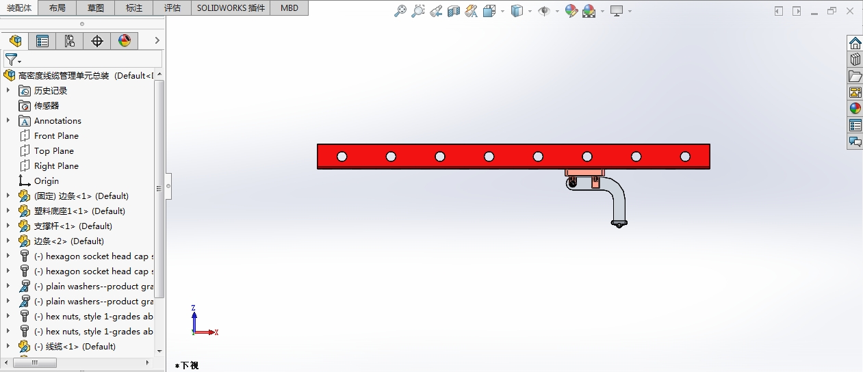Show more manager tabs with right chevron
This screenshot has width=863, height=372.
[157, 41]
